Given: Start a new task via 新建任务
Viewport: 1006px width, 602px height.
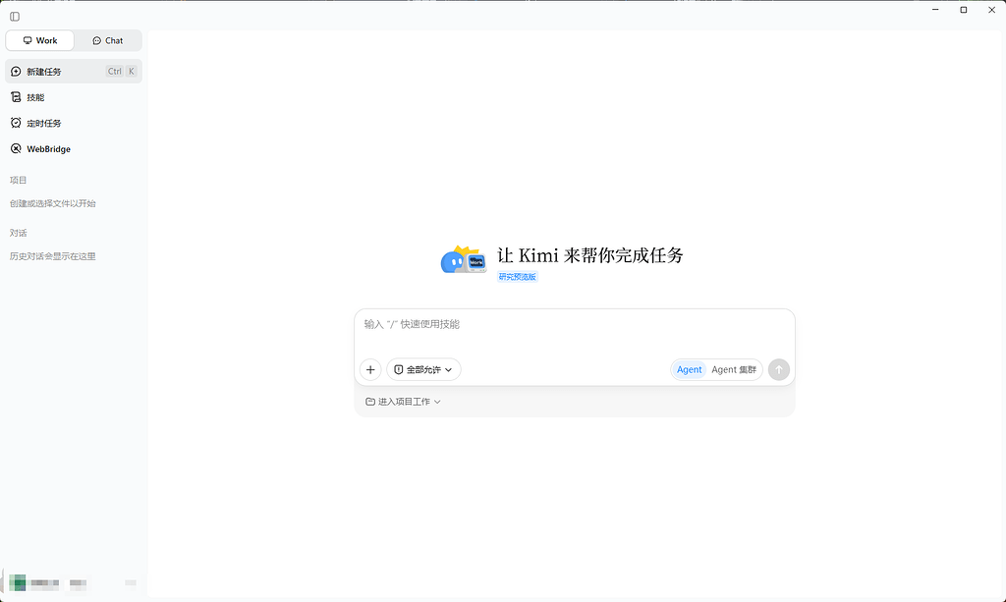Looking at the screenshot, I should tap(73, 71).
